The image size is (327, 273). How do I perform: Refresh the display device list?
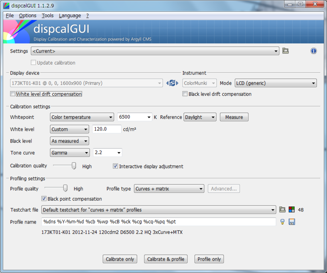172,83
